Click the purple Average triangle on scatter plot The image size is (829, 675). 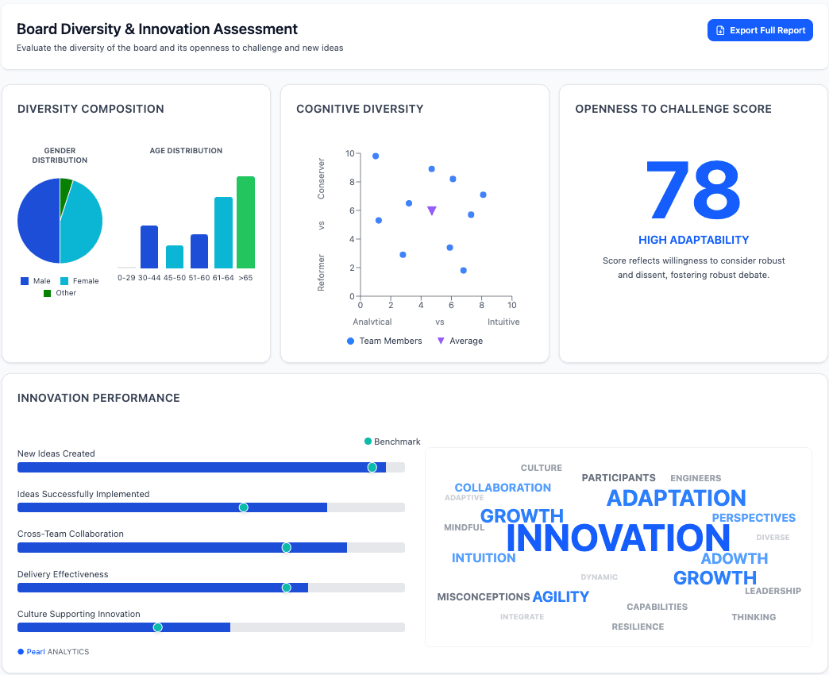pyautogui.click(x=432, y=211)
